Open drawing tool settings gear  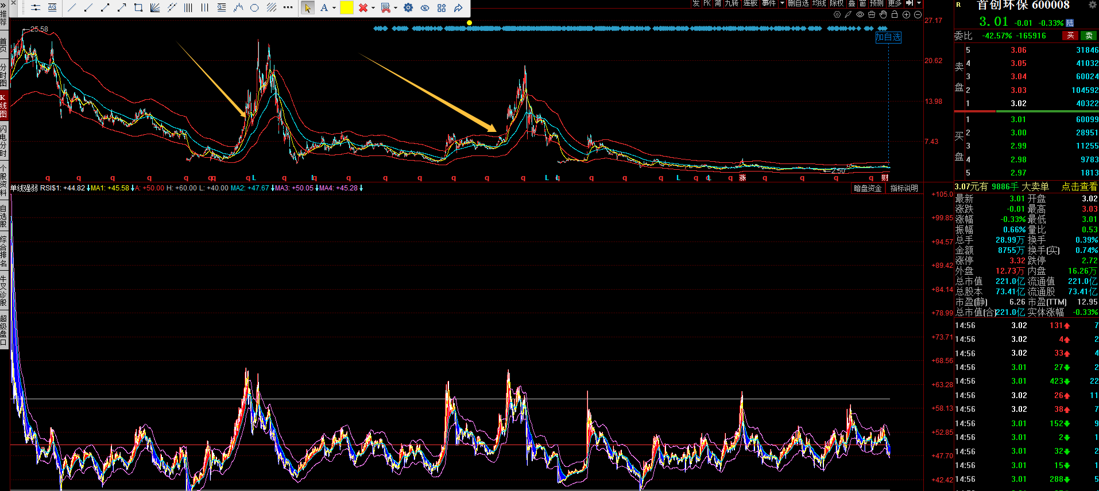pyautogui.click(x=408, y=8)
